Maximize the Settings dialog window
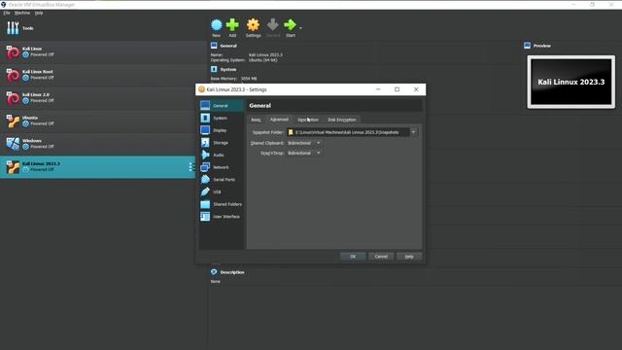622x350 pixels. coord(397,89)
